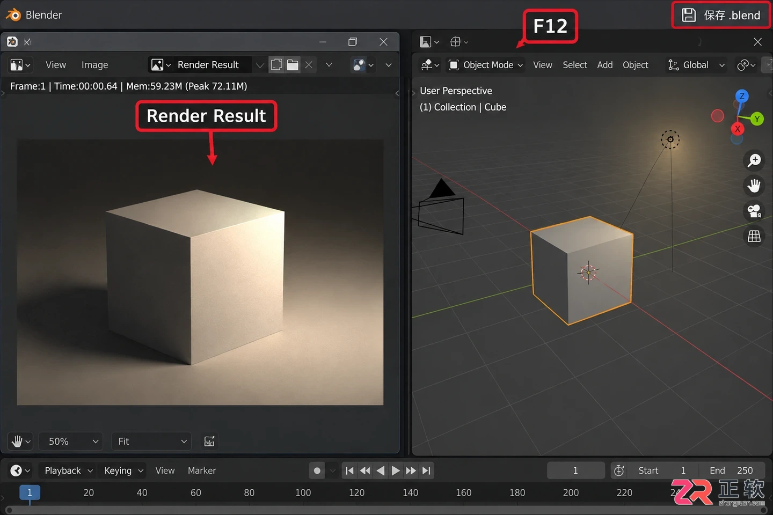Click the new image icon beside Render Result
The image size is (773, 515).
(276, 65)
